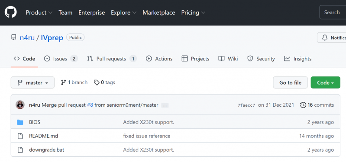Click the Projects table icon
The image size is (346, 162).
[x=184, y=59]
